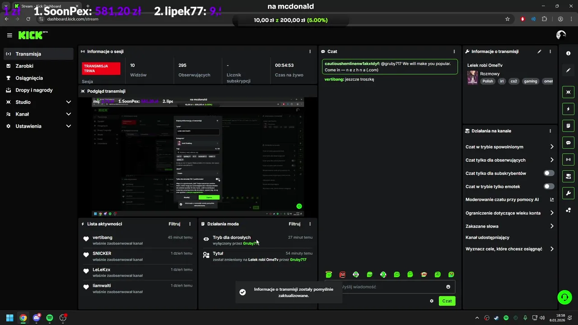Screen dimensions: 578x325
Task: Open Spotify from the Windows taskbar
Action: coord(50,318)
